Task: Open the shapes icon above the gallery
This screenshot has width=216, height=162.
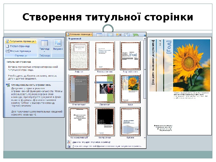Action: (x=127, y=34)
